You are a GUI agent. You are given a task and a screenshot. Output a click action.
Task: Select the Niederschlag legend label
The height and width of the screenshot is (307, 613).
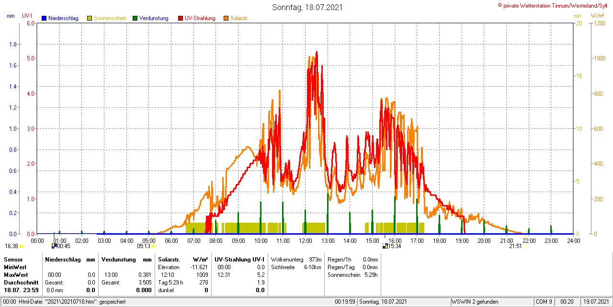point(63,18)
